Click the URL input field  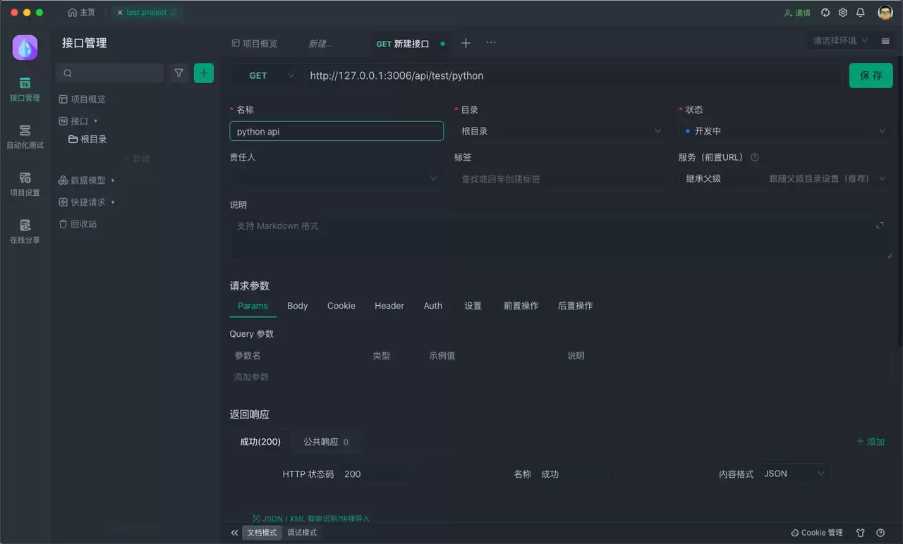[x=572, y=75]
